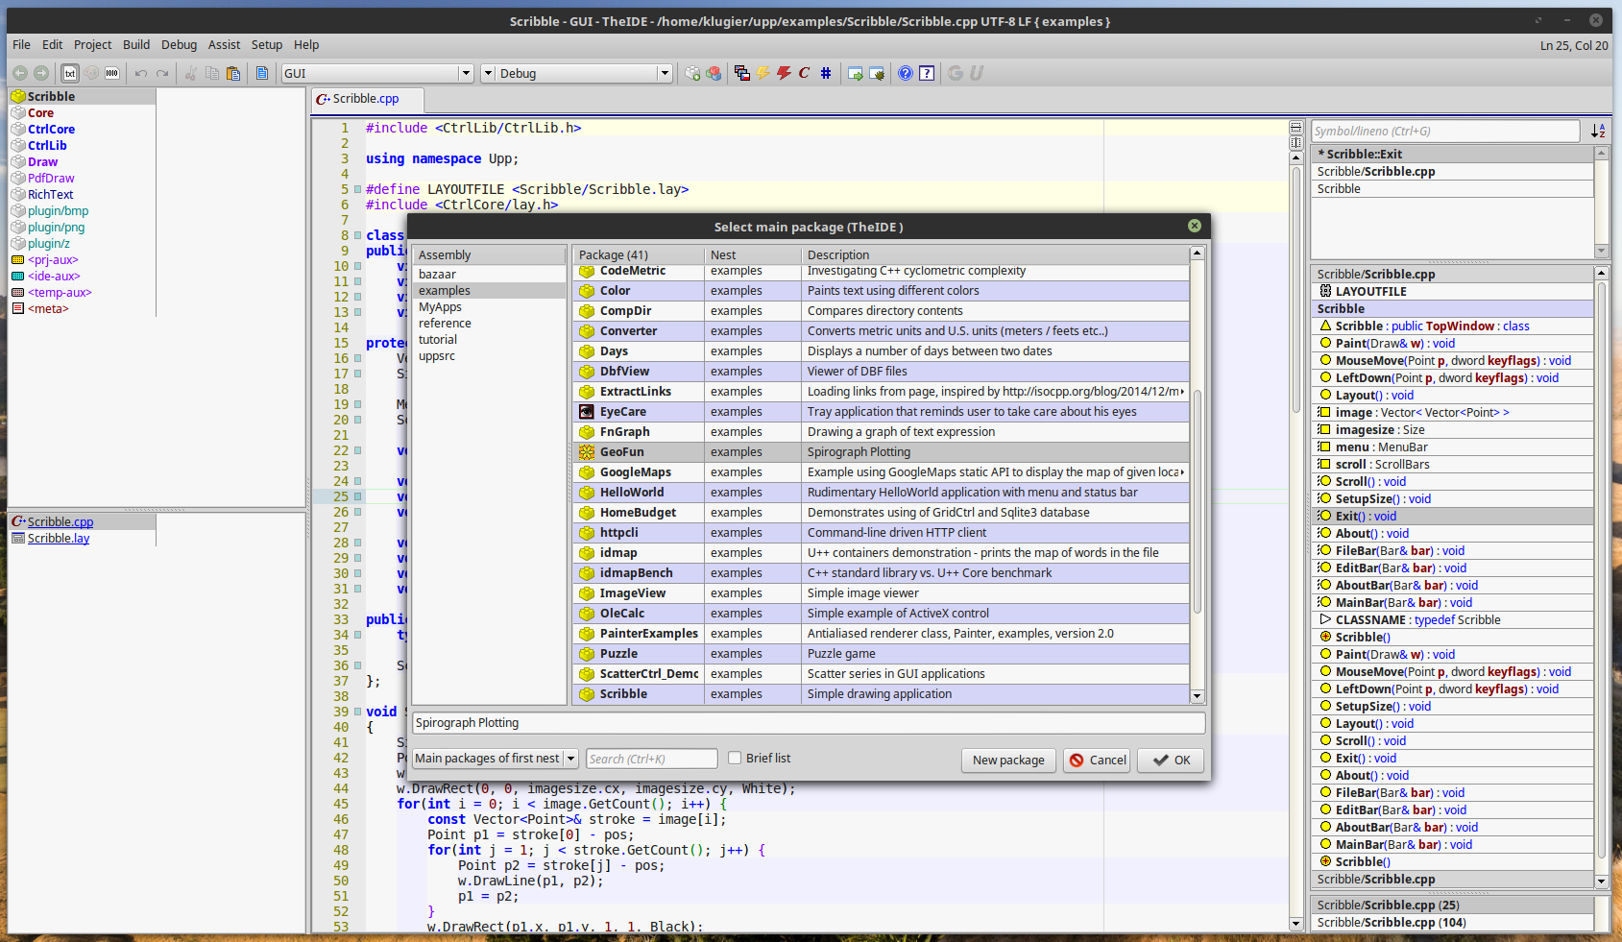Open the Assist menu
This screenshot has width=1622, height=942.
pyautogui.click(x=224, y=45)
